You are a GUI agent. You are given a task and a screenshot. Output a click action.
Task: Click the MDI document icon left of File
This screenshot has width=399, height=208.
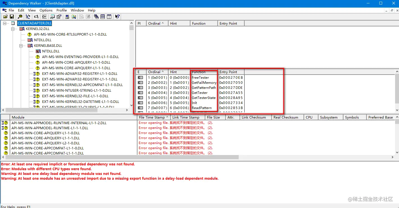(4, 10)
